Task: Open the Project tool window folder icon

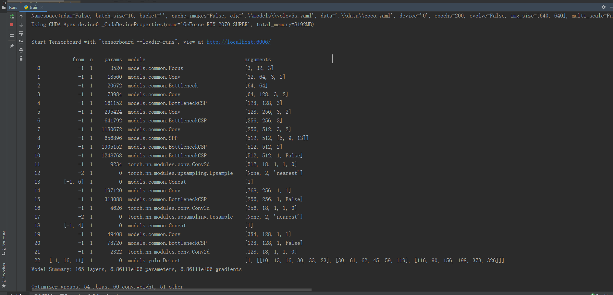Action: click(x=4, y=7)
